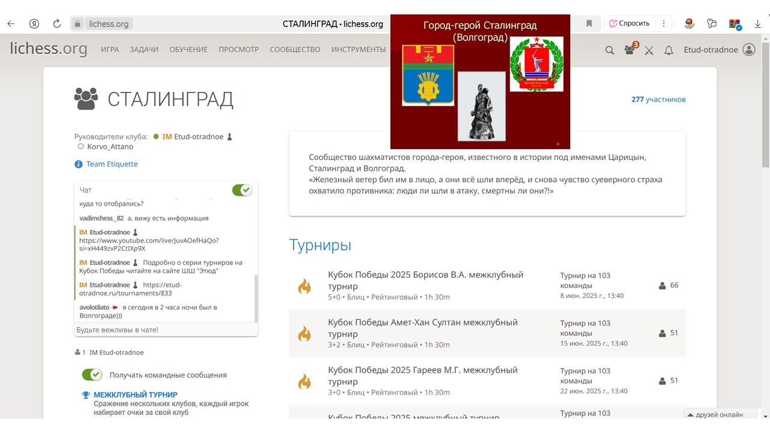The image size is (770, 433).
Task: Click the flame icon for Гареев М.Г. tournament
Action: 305,381
